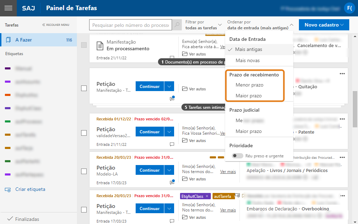Click the search magnifier icon
The height and width of the screenshot is (224, 358).
[177, 25]
